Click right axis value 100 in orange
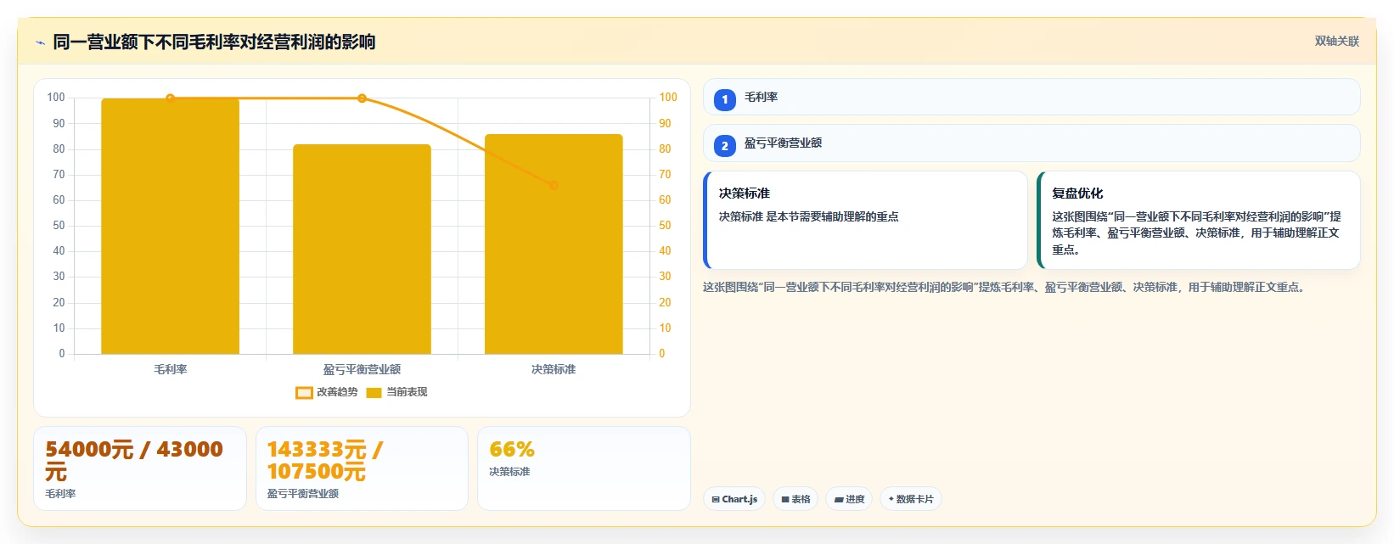Image resolution: width=1394 pixels, height=544 pixels. click(x=668, y=98)
